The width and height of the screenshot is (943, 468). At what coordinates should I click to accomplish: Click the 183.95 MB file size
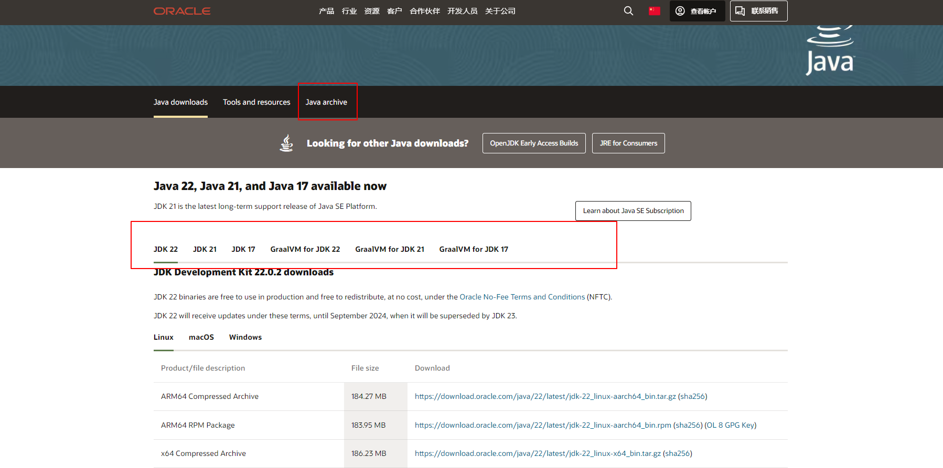[x=368, y=425]
